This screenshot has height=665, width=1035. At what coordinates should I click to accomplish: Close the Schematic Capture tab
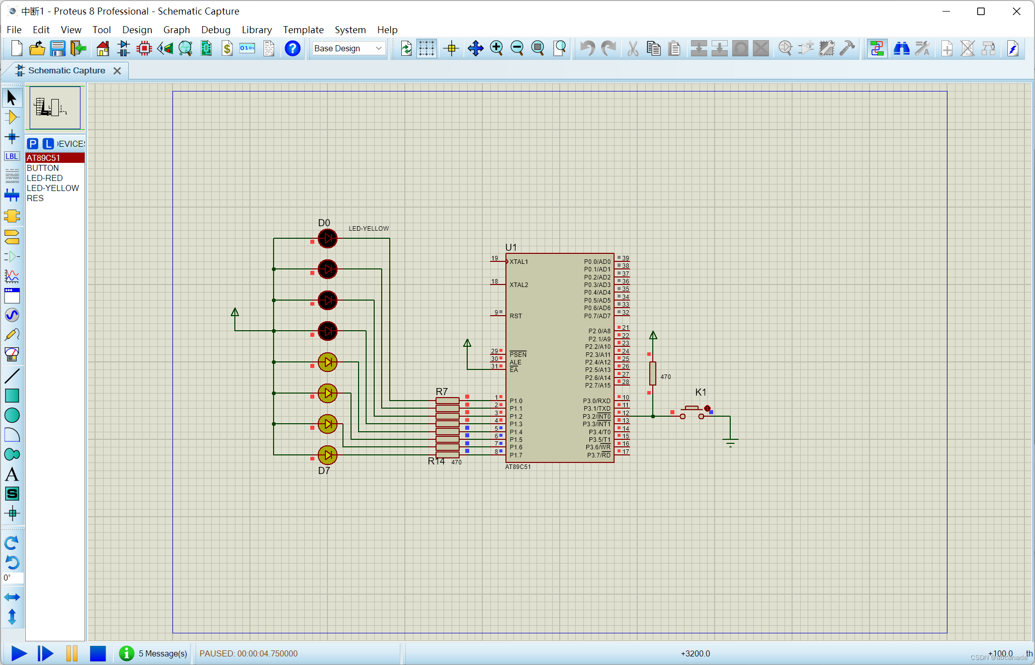tap(117, 71)
